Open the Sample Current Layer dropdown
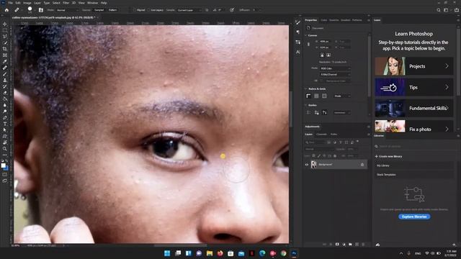This screenshot has width=461, height=259. [x=189, y=10]
